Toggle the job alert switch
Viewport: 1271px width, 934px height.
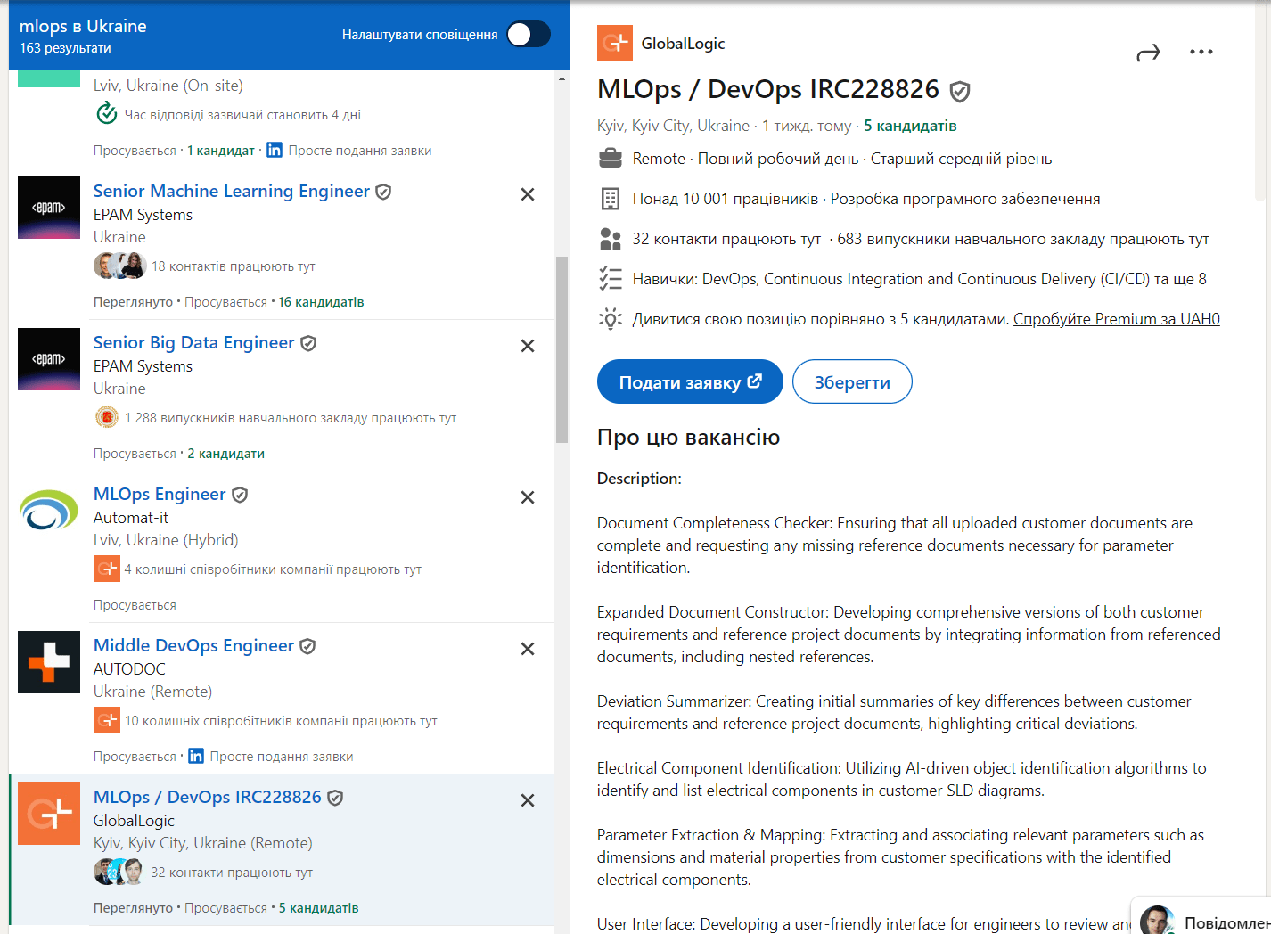click(x=529, y=35)
